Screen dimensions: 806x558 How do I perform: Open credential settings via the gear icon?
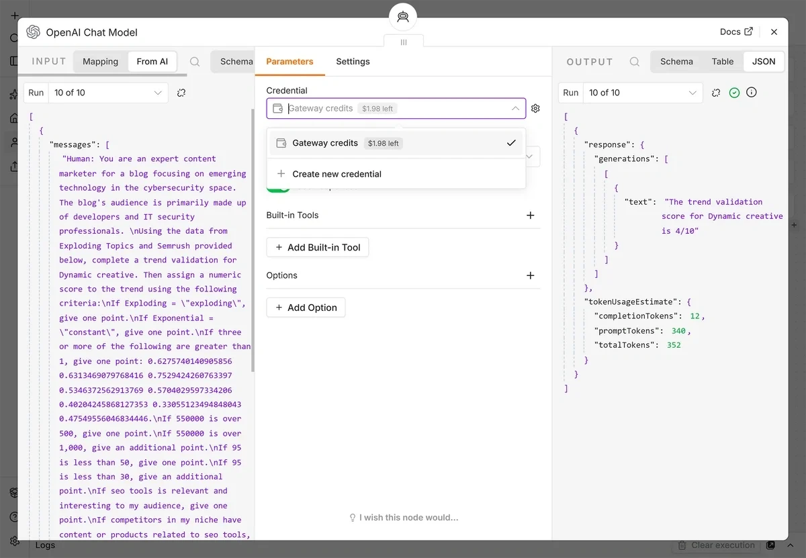pos(535,108)
